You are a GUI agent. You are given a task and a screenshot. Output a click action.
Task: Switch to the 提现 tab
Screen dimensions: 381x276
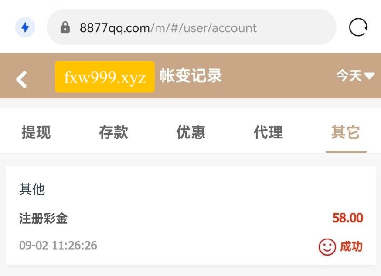(36, 132)
